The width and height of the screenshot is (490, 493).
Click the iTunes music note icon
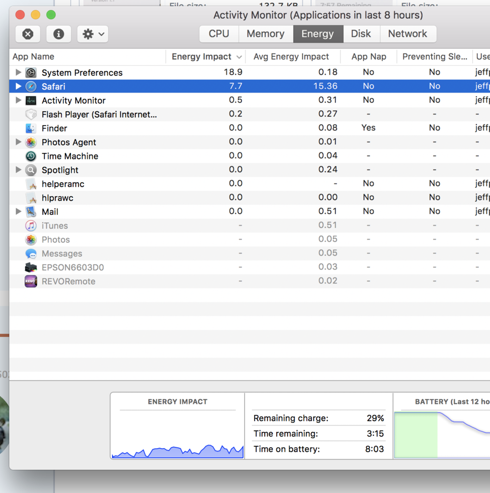pyautogui.click(x=31, y=225)
